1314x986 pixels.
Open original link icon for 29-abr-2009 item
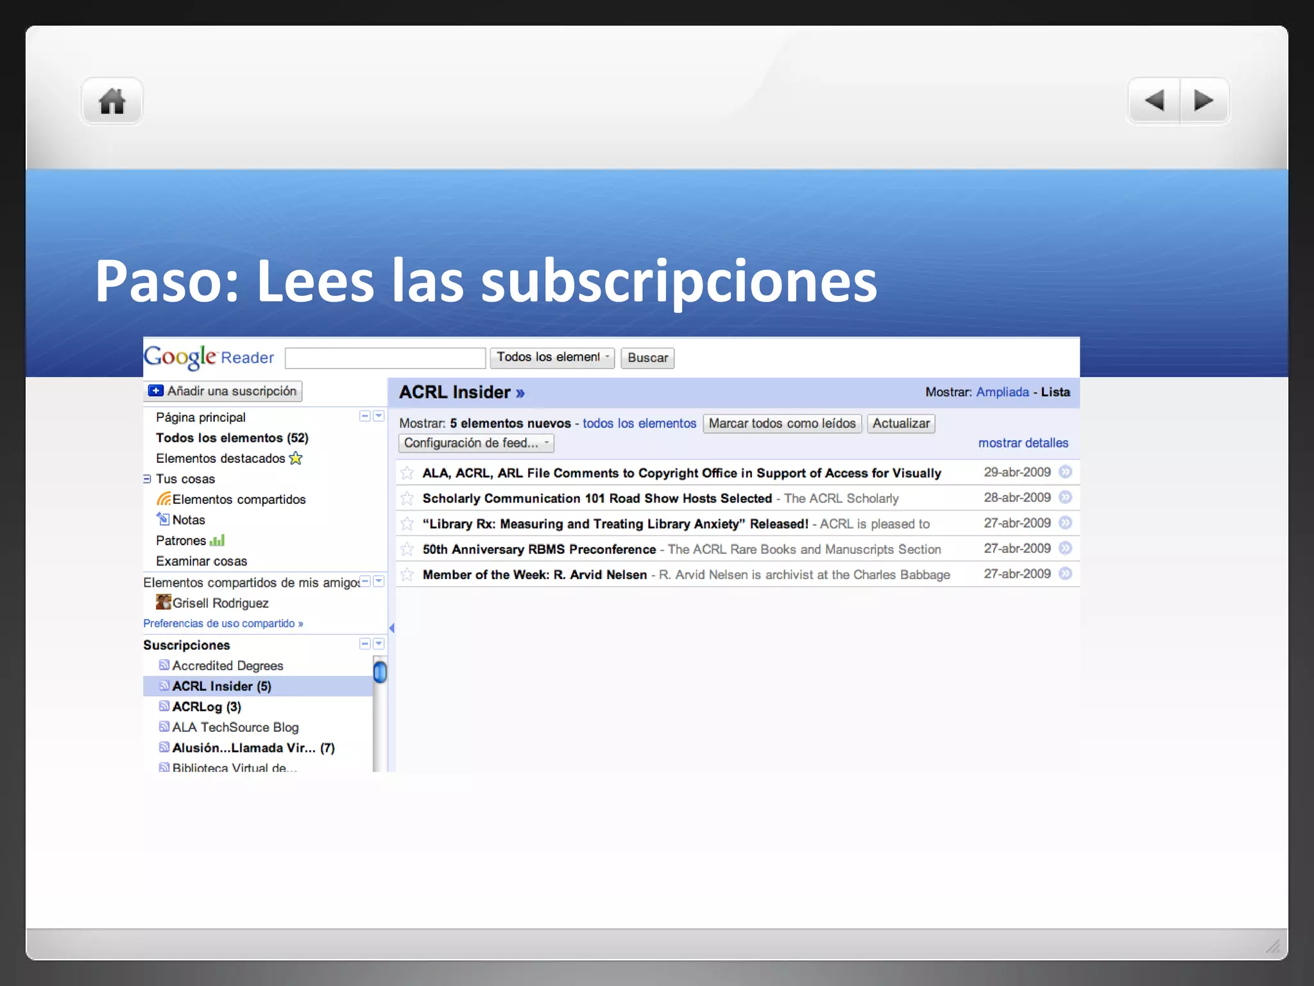click(x=1065, y=472)
